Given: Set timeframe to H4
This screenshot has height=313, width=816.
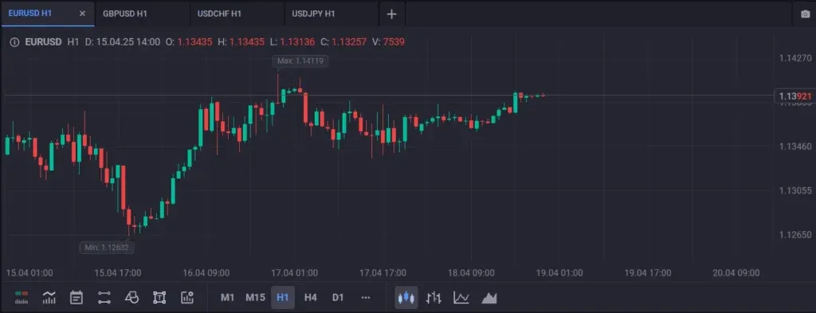Looking at the screenshot, I should coord(310,297).
